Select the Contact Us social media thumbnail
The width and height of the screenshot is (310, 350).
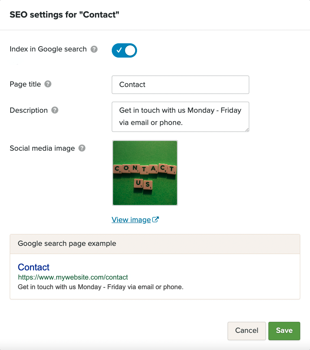point(145,173)
